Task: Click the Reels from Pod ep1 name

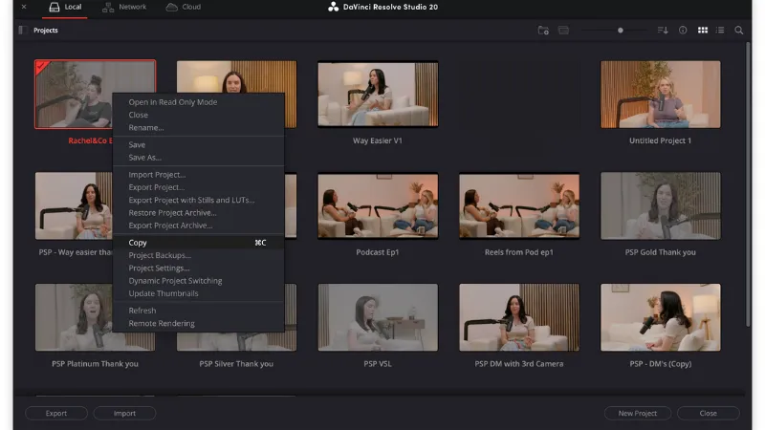Action: point(519,252)
